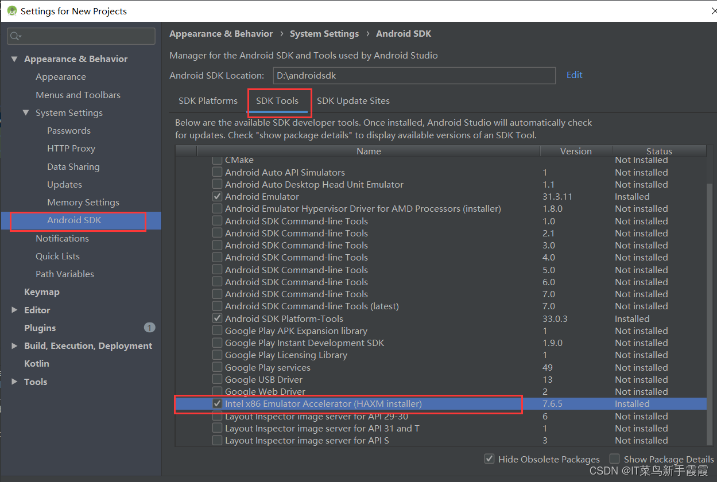Click the Name column header

coord(369,151)
